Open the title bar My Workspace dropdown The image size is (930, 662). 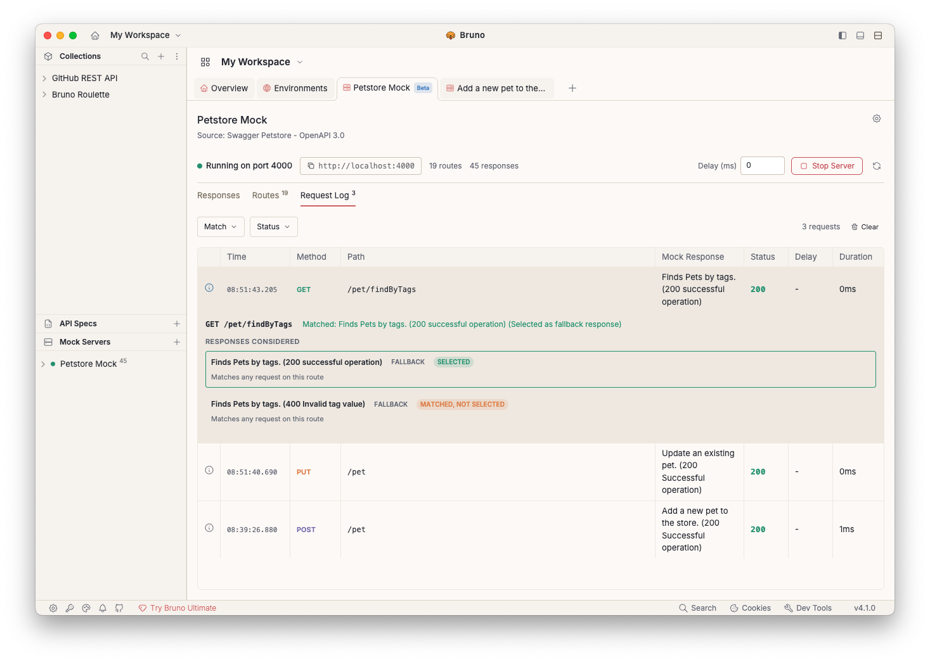[x=145, y=35]
